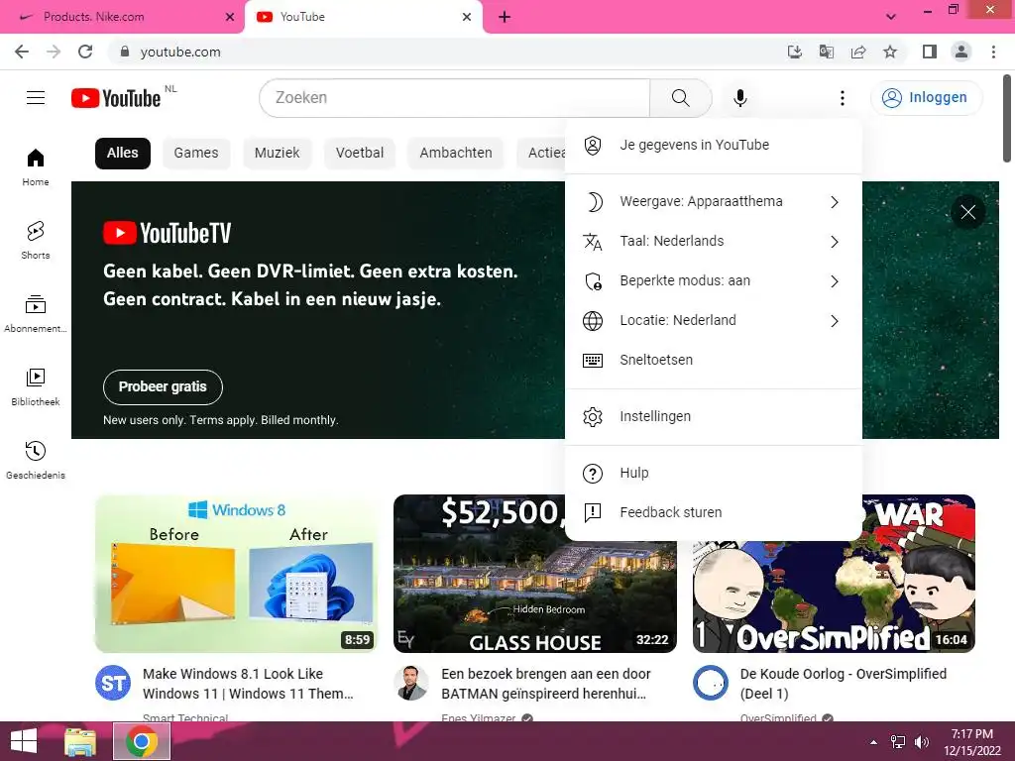1015x761 pixels.
Task: Reload the YouTube page
Action: (x=85, y=52)
